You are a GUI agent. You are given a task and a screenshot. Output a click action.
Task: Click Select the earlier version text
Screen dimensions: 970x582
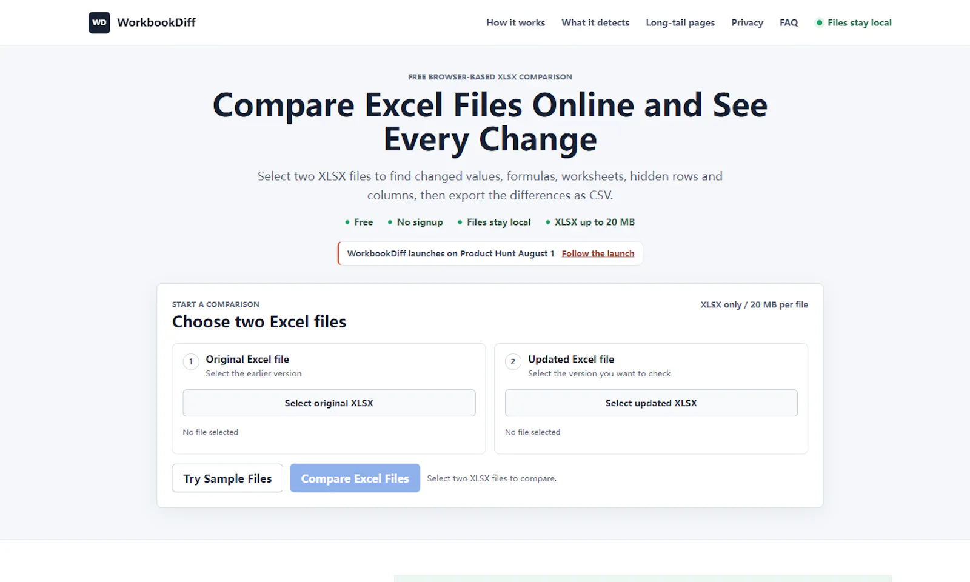(x=253, y=373)
